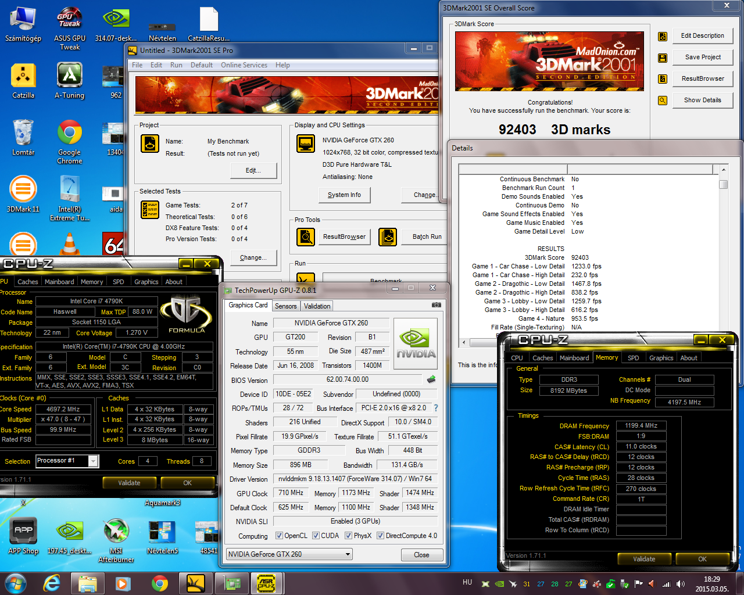
Task: Open the CatzillaResu... file icon
Action: tap(209, 25)
